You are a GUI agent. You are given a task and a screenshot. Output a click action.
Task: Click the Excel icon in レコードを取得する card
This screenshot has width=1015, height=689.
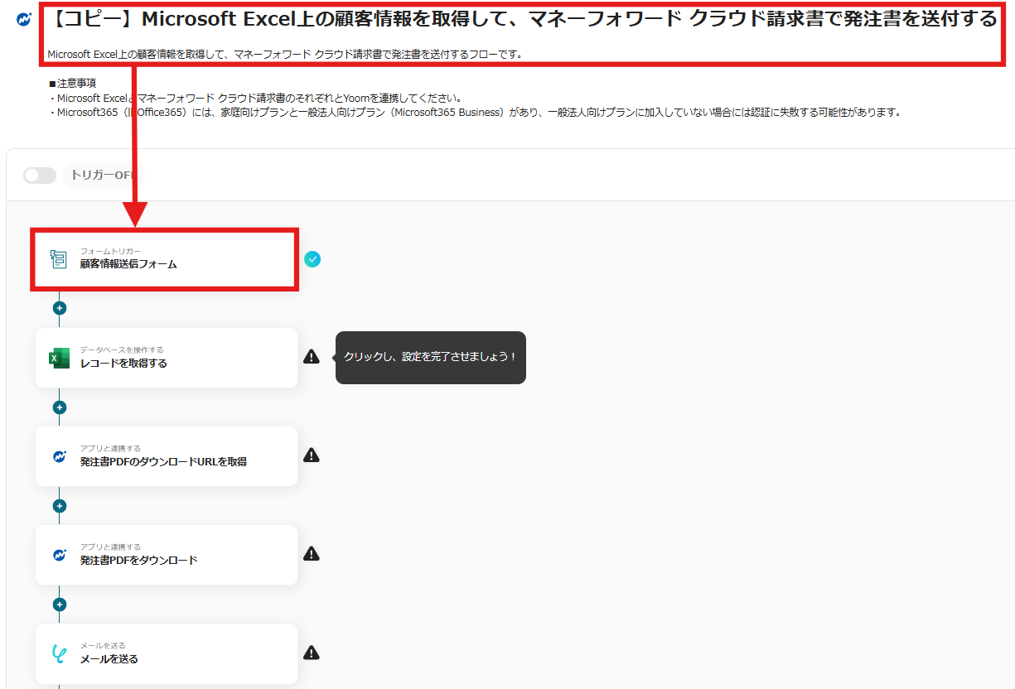(59, 358)
